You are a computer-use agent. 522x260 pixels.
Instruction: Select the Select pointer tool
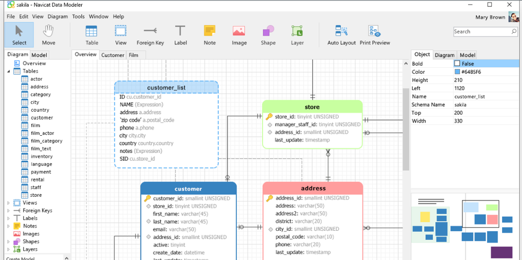(19, 35)
